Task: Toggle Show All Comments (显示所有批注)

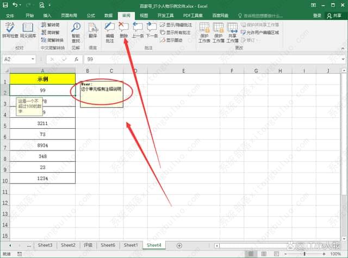Action: coord(177,33)
